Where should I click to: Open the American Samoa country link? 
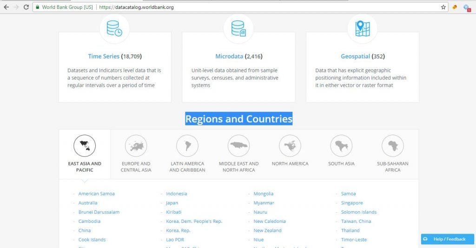point(97,194)
